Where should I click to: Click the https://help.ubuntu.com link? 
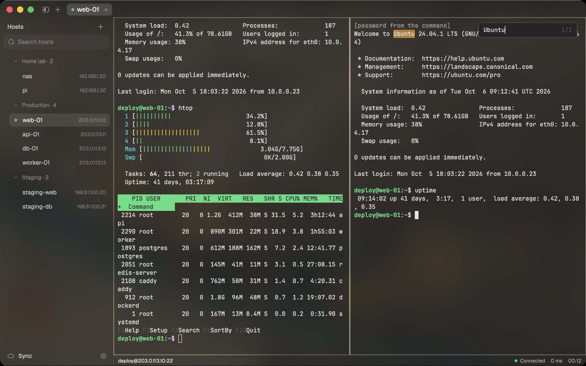463,59
